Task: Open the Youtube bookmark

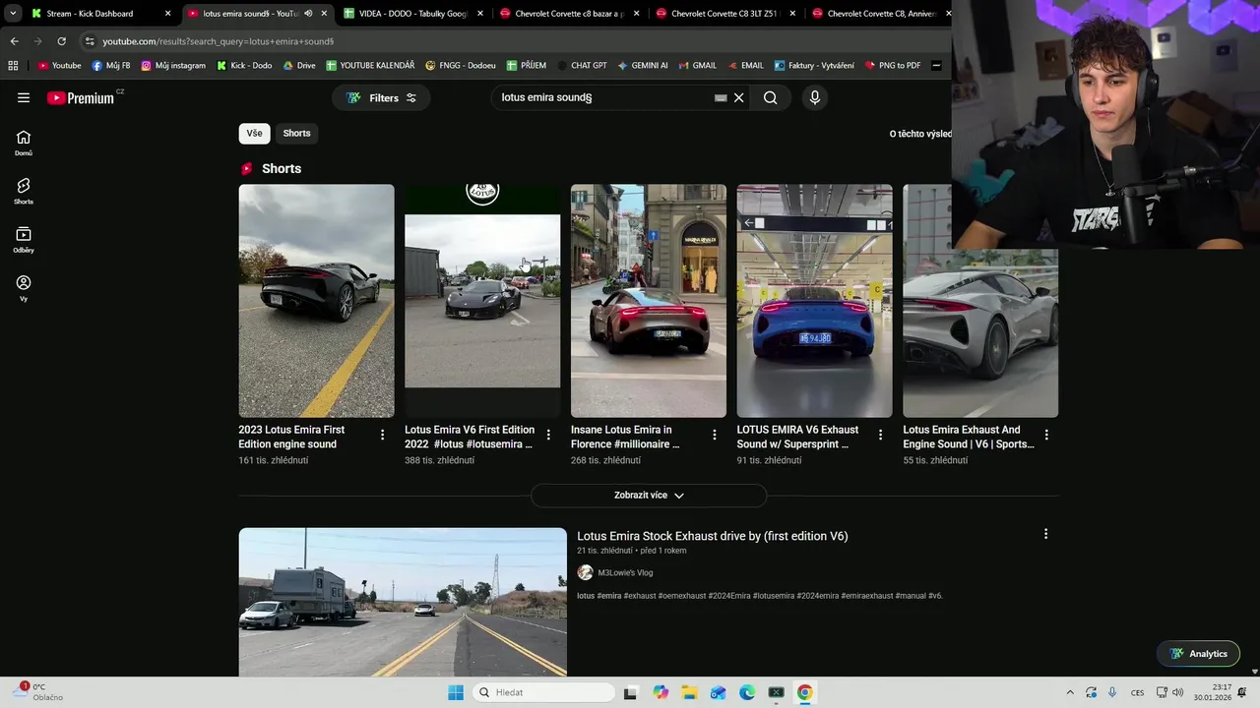Action: pyautogui.click(x=59, y=66)
